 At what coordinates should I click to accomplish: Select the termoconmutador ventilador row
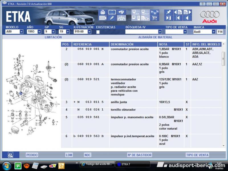(141, 88)
